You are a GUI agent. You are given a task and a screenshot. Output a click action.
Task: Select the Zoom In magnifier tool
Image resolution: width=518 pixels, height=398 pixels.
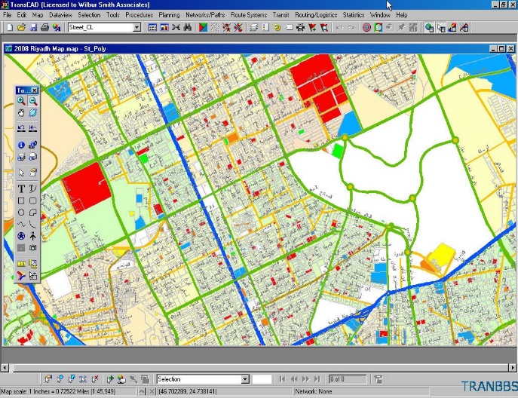[21, 100]
